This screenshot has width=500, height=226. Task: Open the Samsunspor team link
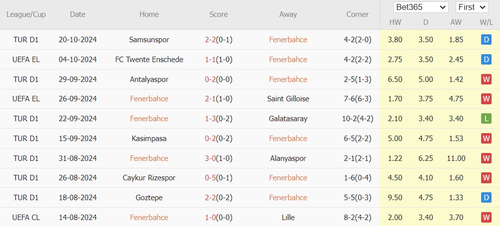[149, 40]
